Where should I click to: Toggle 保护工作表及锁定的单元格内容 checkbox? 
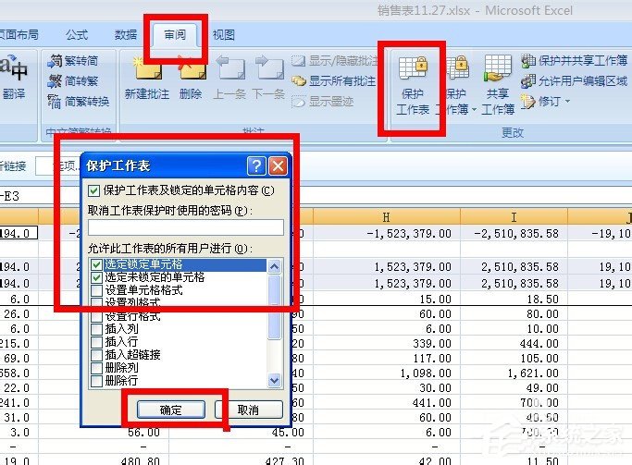(93, 190)
